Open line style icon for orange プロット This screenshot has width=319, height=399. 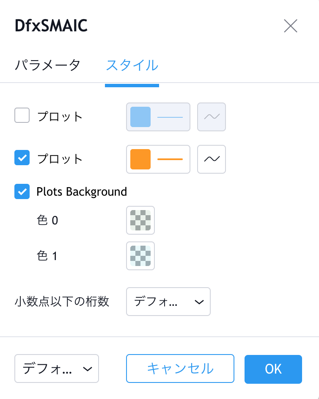(x=212, y=159)
